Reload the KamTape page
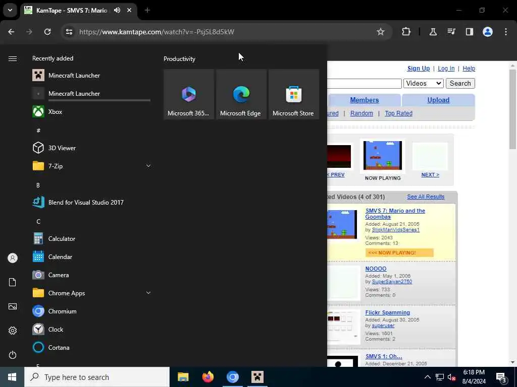This screenshot has height=387, width=517. [x=47, y=32]
